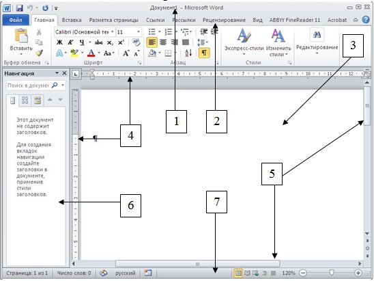Switch to the Вставка tab

pos(72,20)
